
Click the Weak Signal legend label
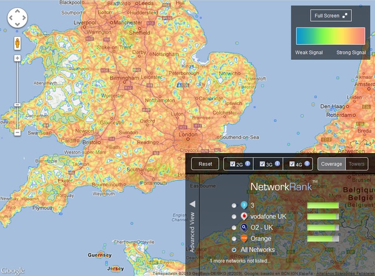(309, 52)
